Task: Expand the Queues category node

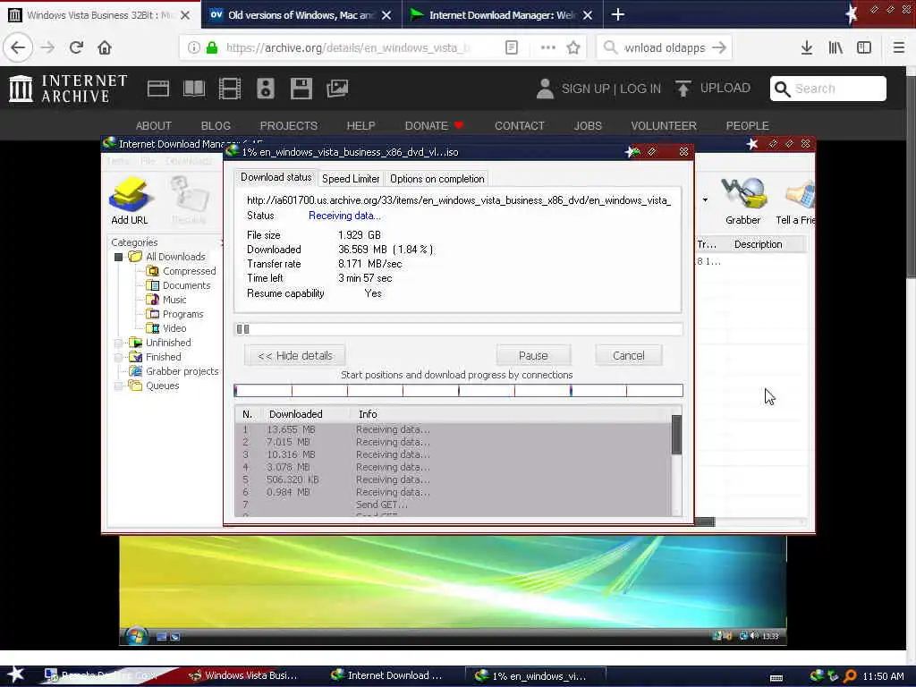Action: point(119,386)
